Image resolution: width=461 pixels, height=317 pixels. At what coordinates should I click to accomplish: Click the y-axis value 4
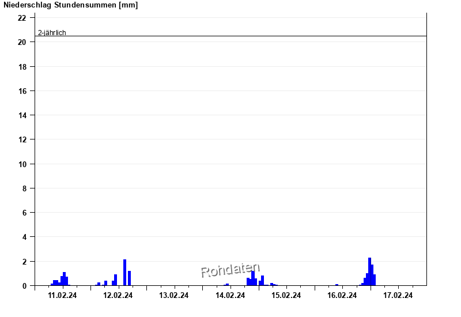click(x=24, y=237)
